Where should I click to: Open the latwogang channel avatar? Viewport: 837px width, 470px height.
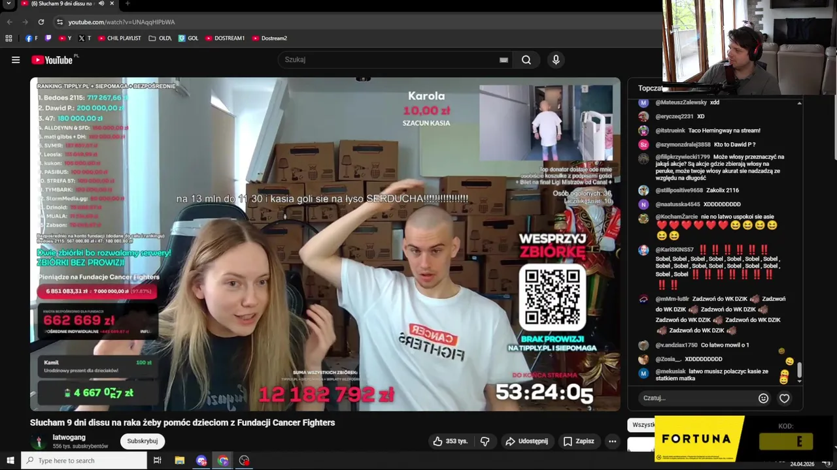(39, 442)
